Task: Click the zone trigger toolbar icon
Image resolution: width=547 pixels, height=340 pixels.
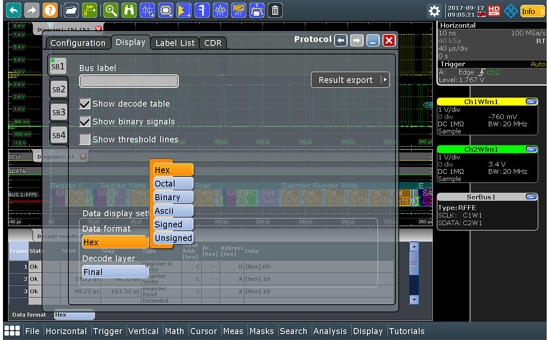Action: point(257,10)
